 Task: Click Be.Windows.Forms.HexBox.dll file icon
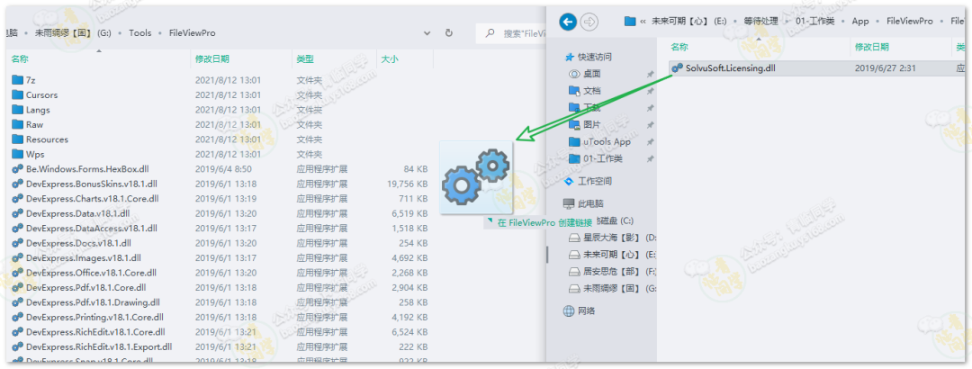(17, 168)
